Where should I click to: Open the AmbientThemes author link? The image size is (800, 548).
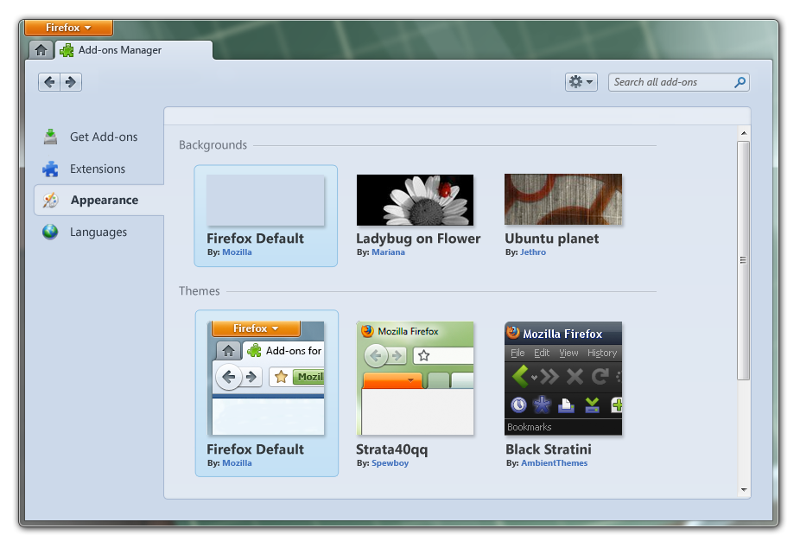click(554, 463)
